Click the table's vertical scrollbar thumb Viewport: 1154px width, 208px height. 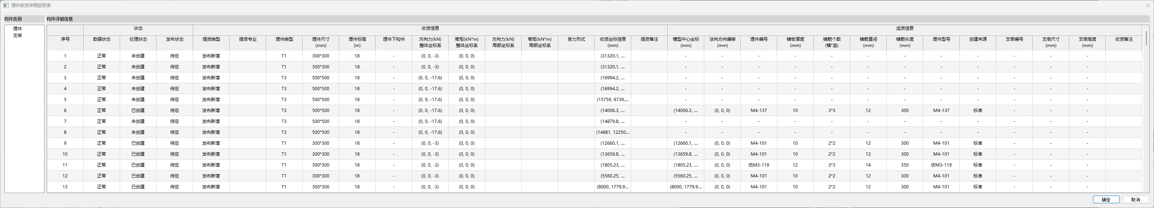coord(1146,38)
